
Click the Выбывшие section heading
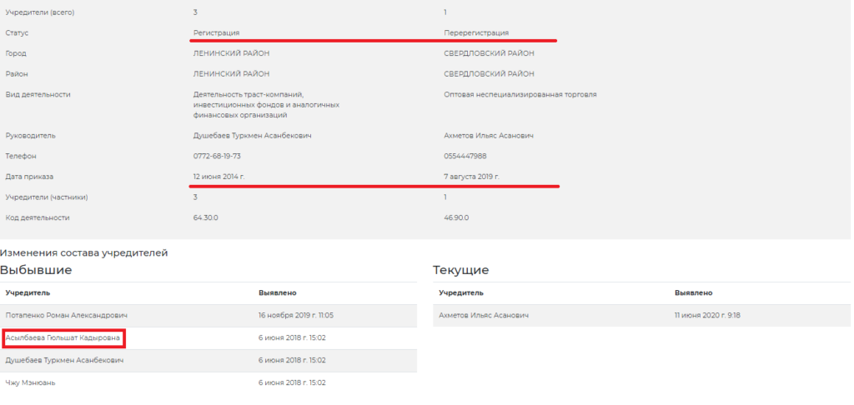pyautogui.click(x=36, y=270)
